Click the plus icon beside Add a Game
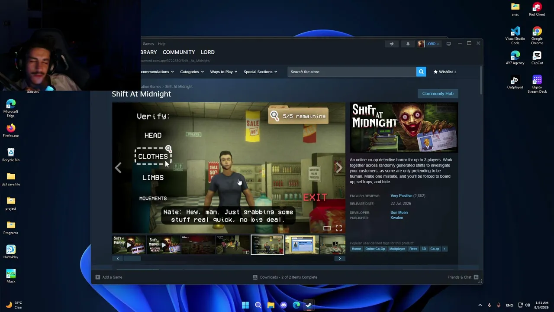Screen dimensions: 554x312 pyautogui.click(x=98, y=277)
